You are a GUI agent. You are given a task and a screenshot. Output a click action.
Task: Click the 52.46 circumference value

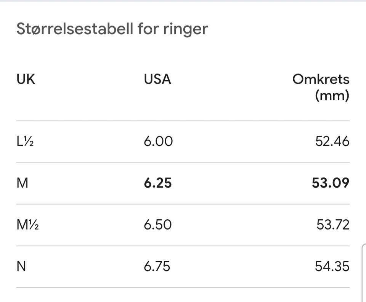click(332, 141)
